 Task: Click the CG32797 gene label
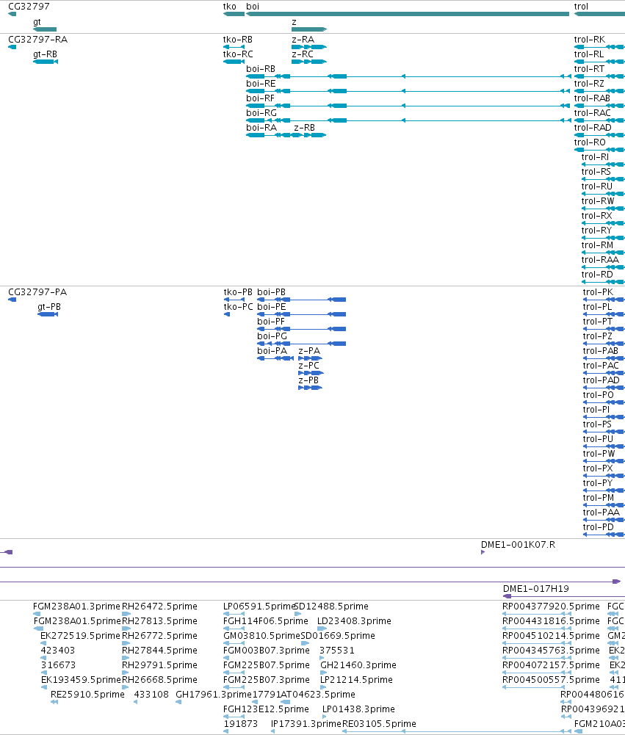(29, 7)
